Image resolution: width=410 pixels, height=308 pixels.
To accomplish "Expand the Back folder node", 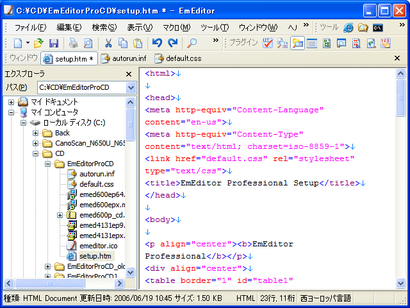I will [x=35, y=133].
